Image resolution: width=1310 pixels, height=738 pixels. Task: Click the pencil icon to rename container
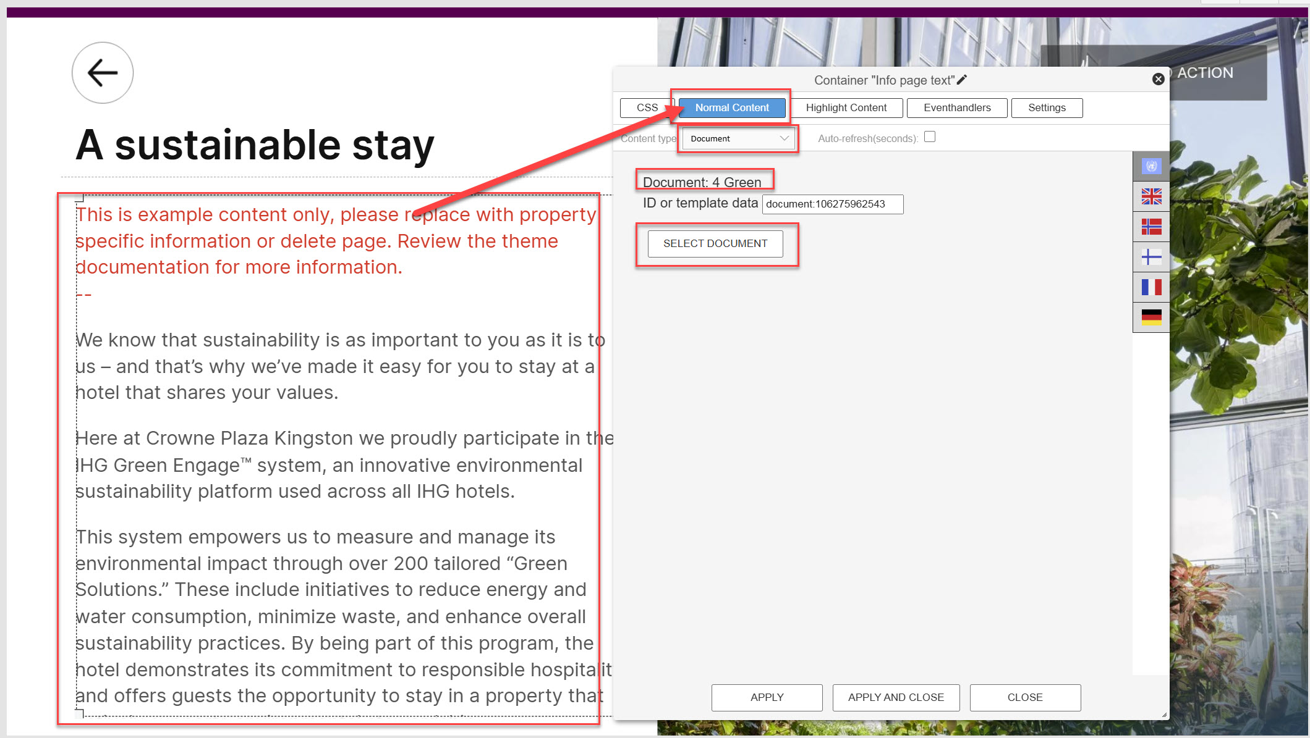pyautogui.click(x=962, y=80)
